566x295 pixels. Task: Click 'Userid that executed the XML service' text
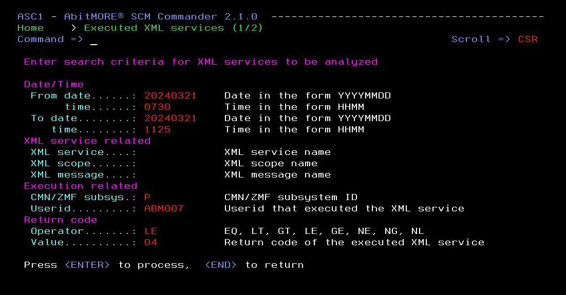344,209
